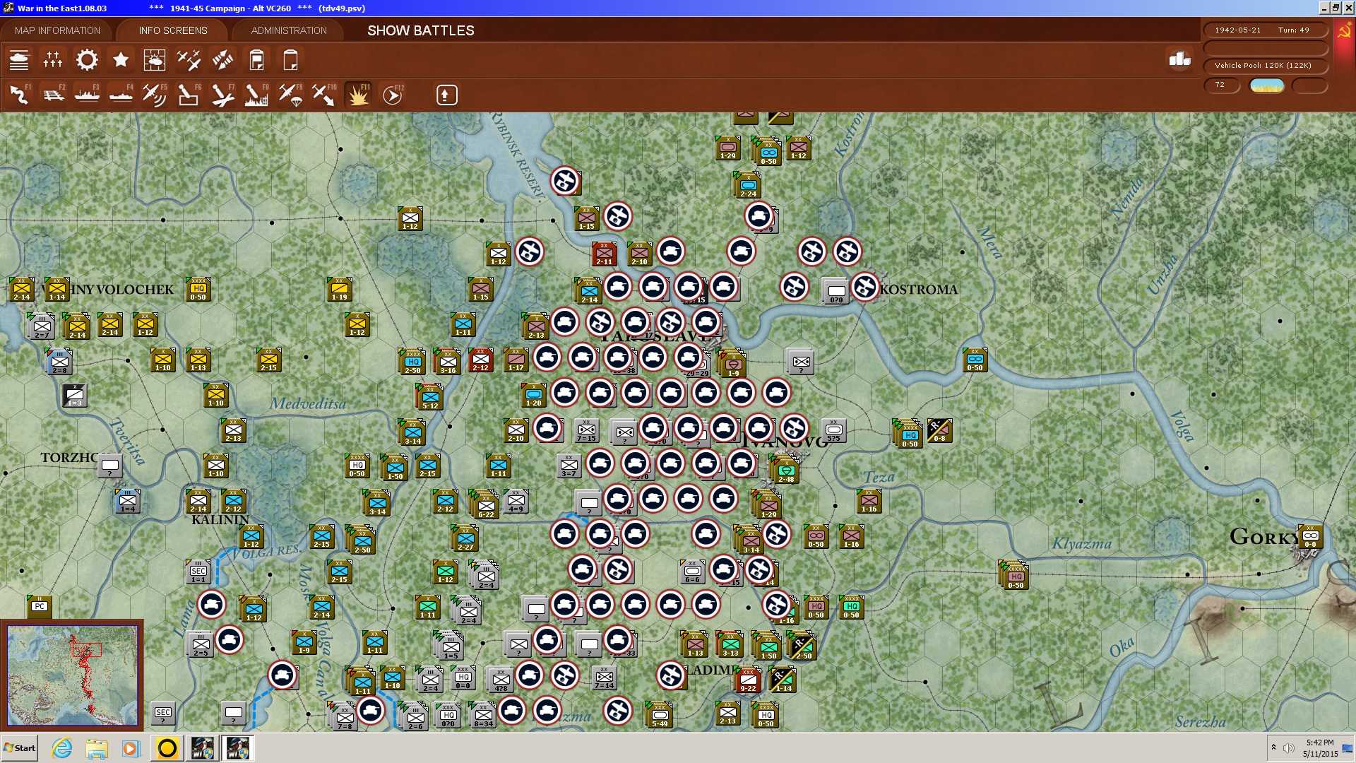This screenshot has height=763, width=1356.
Task: Select the 2-48 counter near Ivanovo
Action: 786,471
